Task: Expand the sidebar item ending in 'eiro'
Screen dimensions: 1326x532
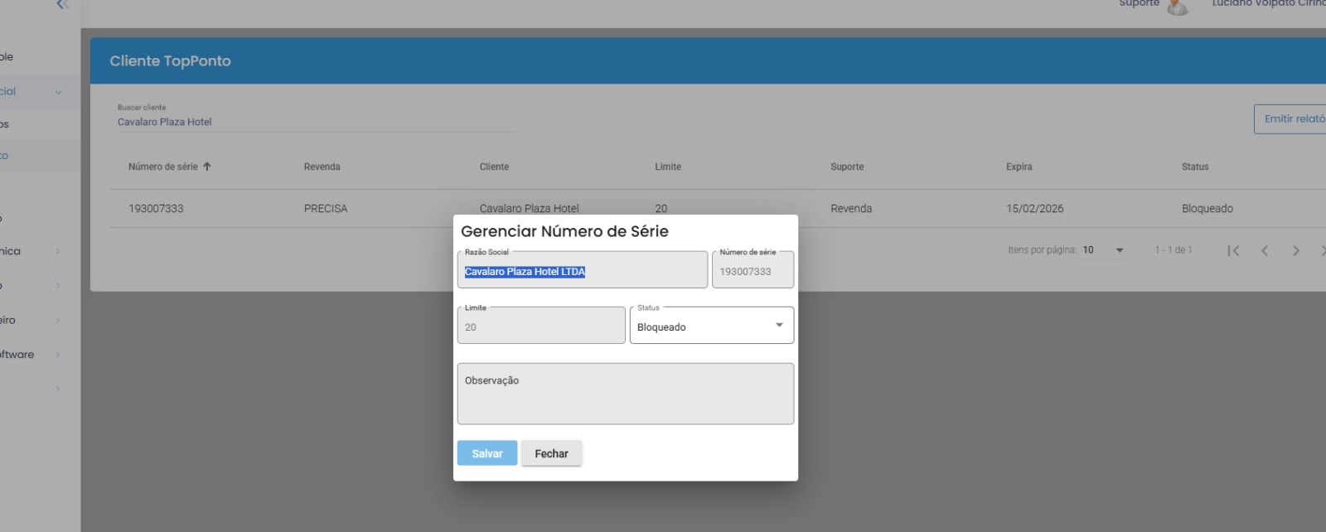Action: 58,320
